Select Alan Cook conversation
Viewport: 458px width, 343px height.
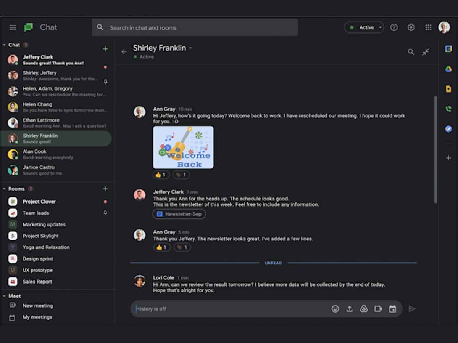click(56, 154)
